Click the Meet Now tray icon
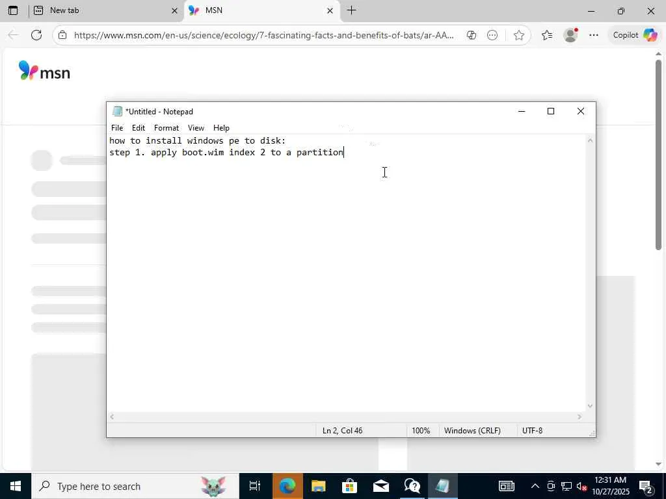Screen dimensions: 666x499 (x=551, y=486)
